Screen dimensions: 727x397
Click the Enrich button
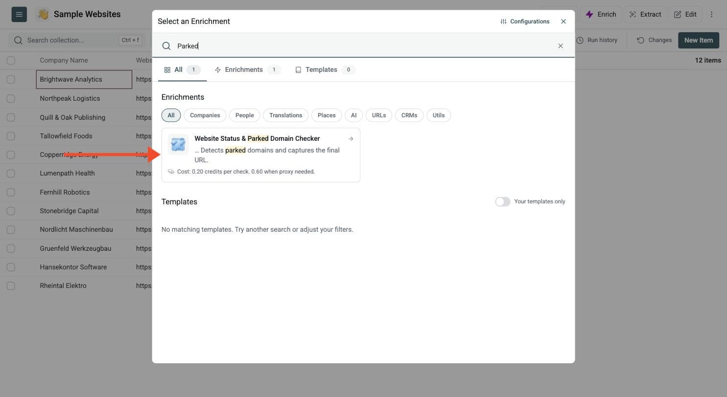click(601, 14)
